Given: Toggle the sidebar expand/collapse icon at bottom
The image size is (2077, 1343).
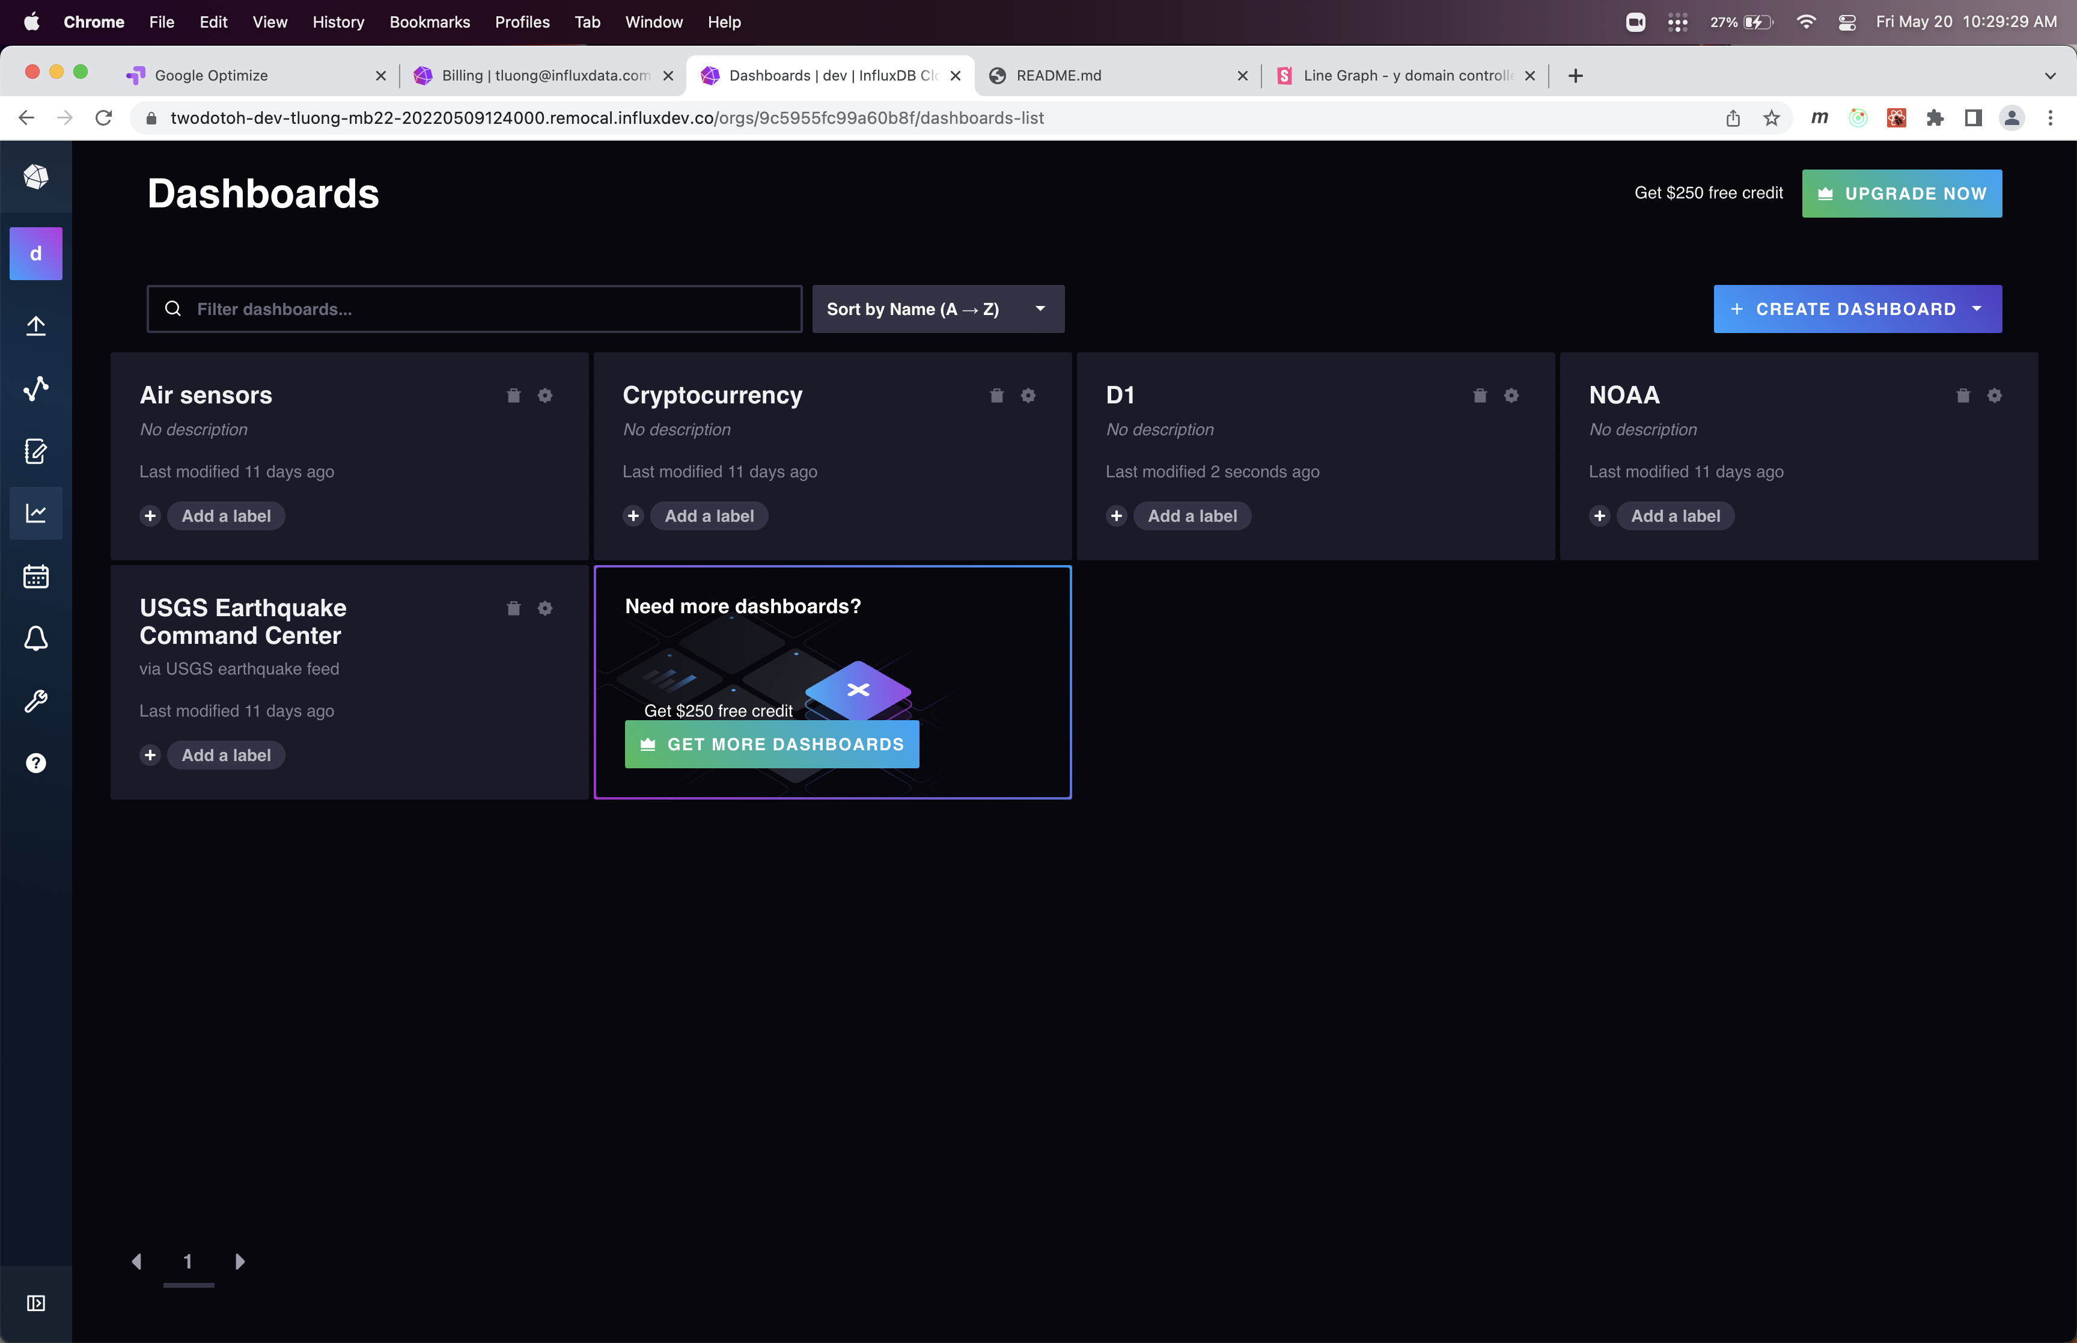Looking at the screenshot, I should click(x=35, y=1303).
